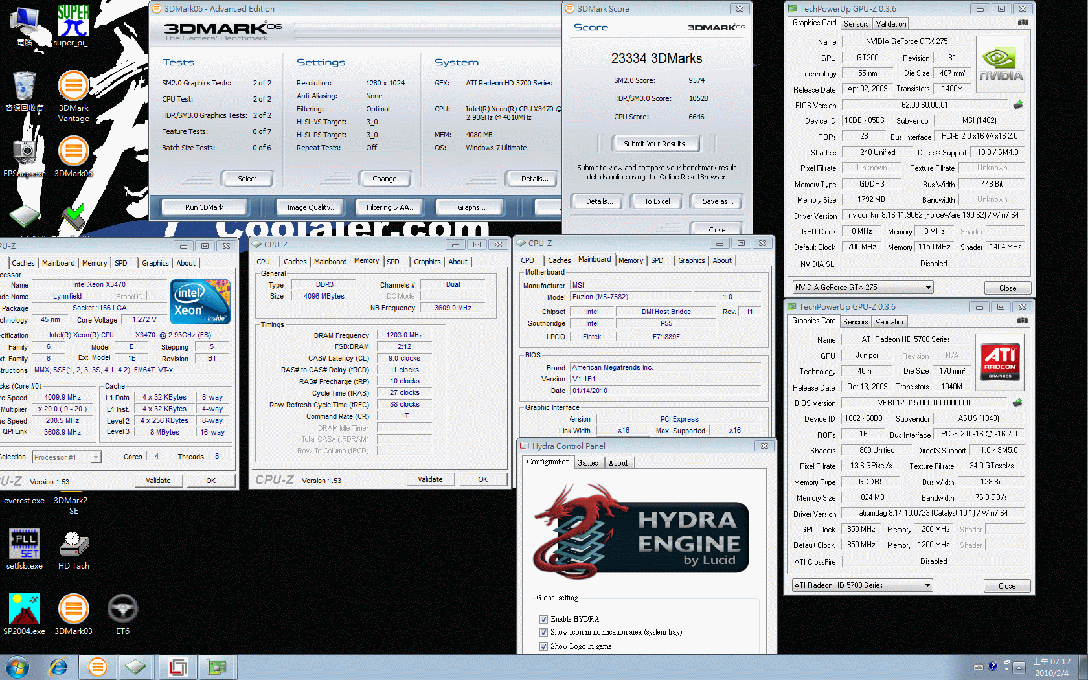Open 3DMark taskbar icon
This screenshot has width=1088, height=680.
click(x=97, y=667)
